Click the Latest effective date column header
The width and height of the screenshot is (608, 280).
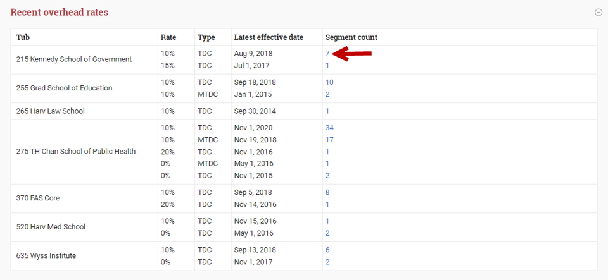click(x=269, y=37)
